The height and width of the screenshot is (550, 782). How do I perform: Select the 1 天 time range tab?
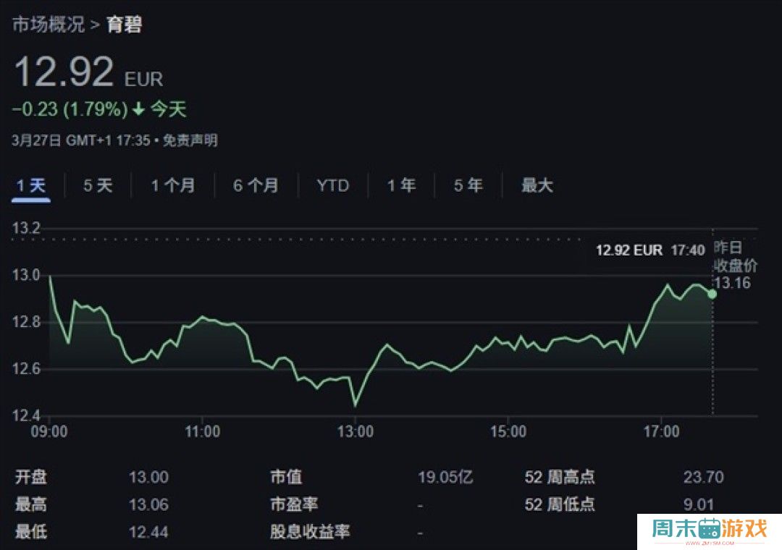[31, 186]
